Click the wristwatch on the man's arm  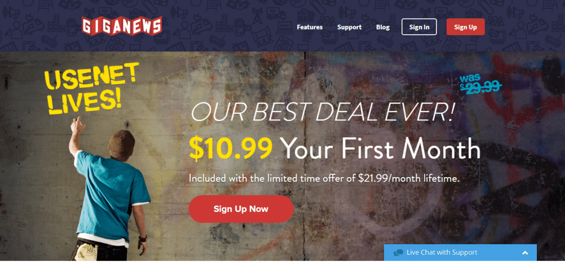point(143,238)
